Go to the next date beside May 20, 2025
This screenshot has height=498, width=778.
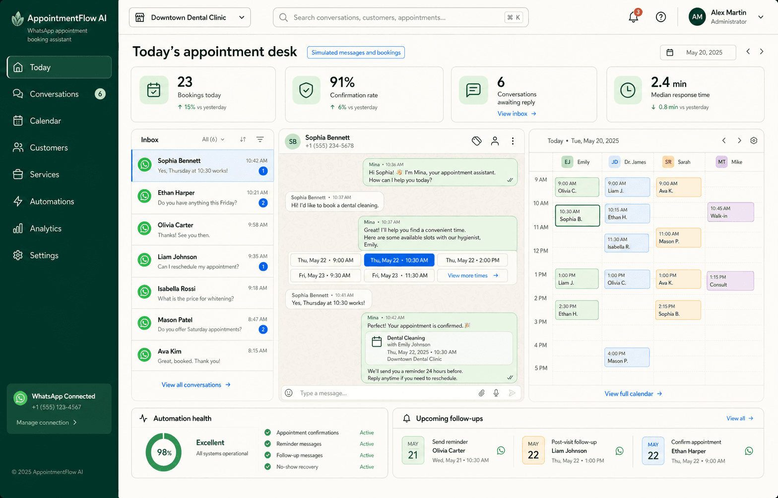(762, 52)
